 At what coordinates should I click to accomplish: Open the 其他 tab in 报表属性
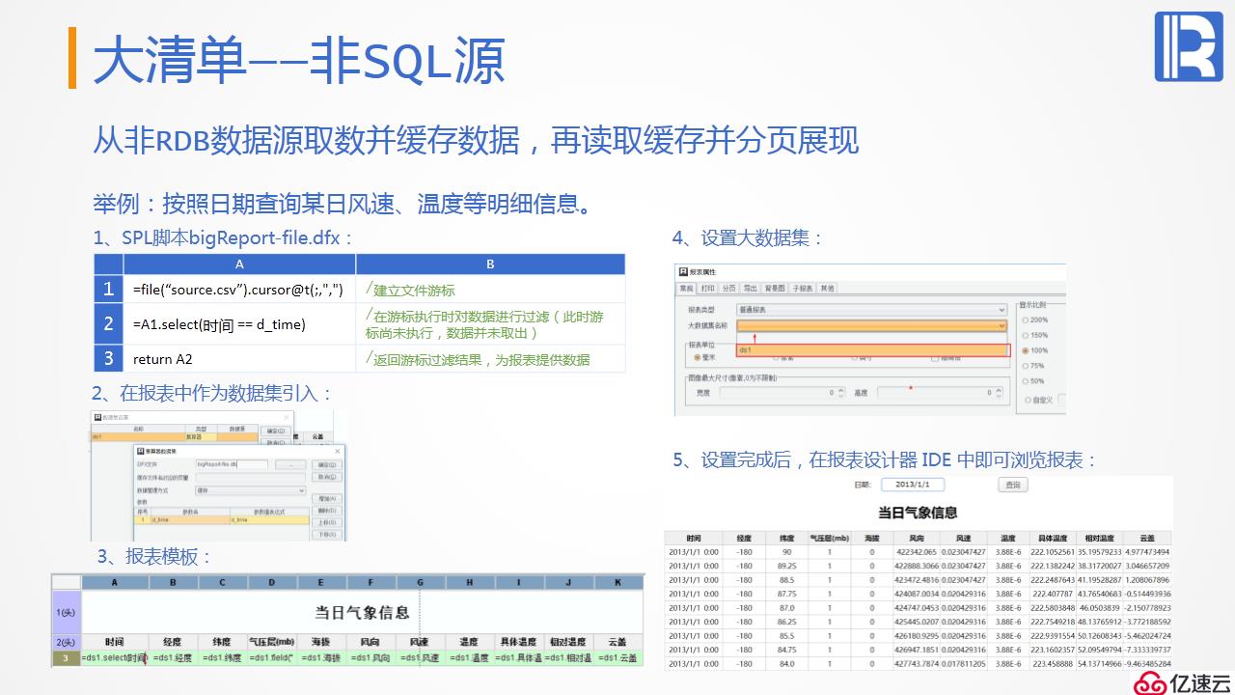click(827, 289)
